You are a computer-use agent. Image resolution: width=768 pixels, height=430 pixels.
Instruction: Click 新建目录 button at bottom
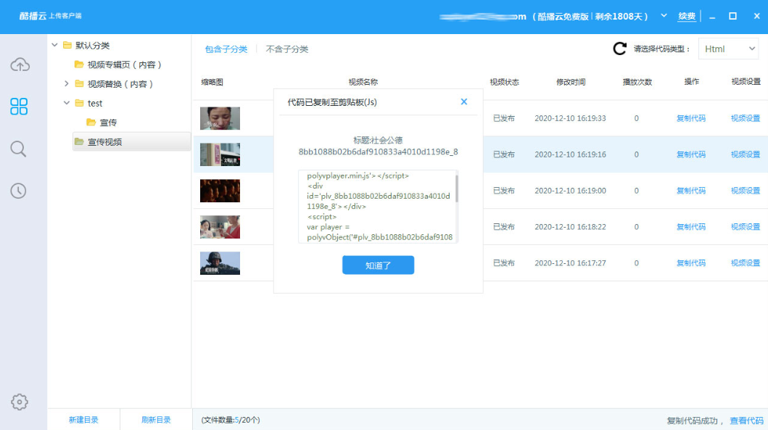[x=83, y=420]
